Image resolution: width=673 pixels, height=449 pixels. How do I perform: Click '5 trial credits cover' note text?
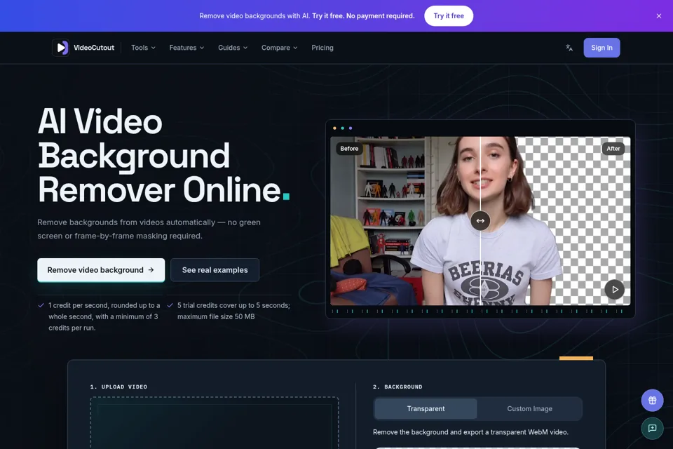(233, 311)
